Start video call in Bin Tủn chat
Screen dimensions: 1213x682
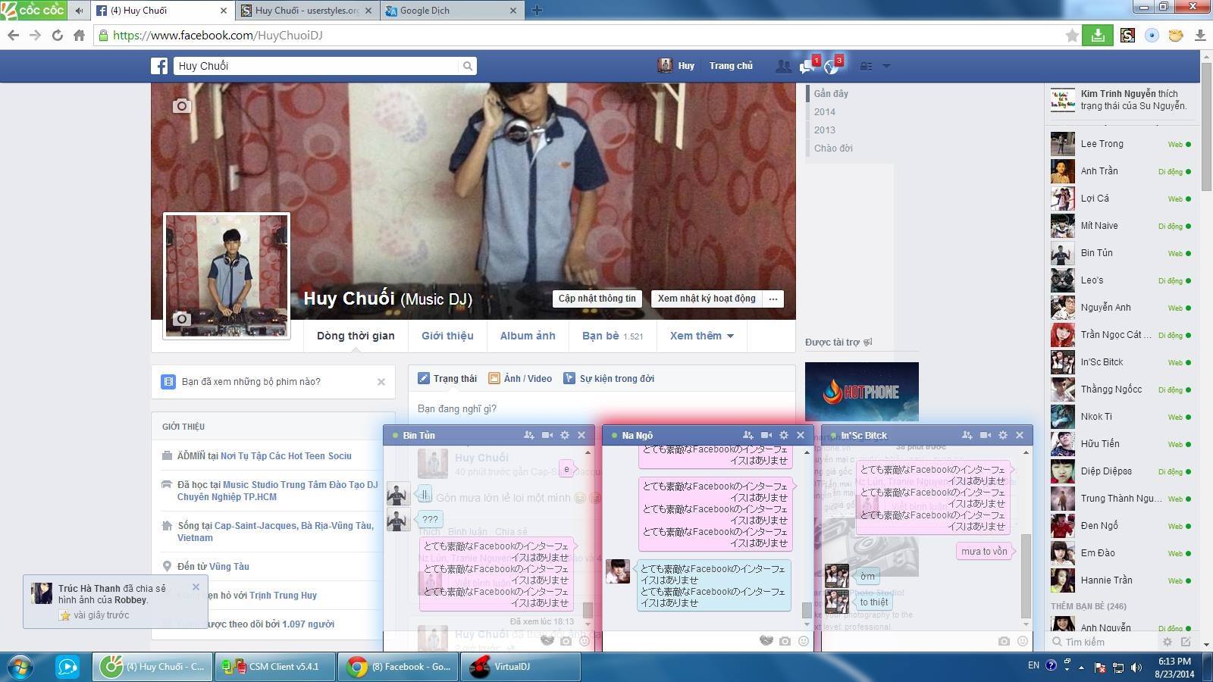tap(547, 435)
